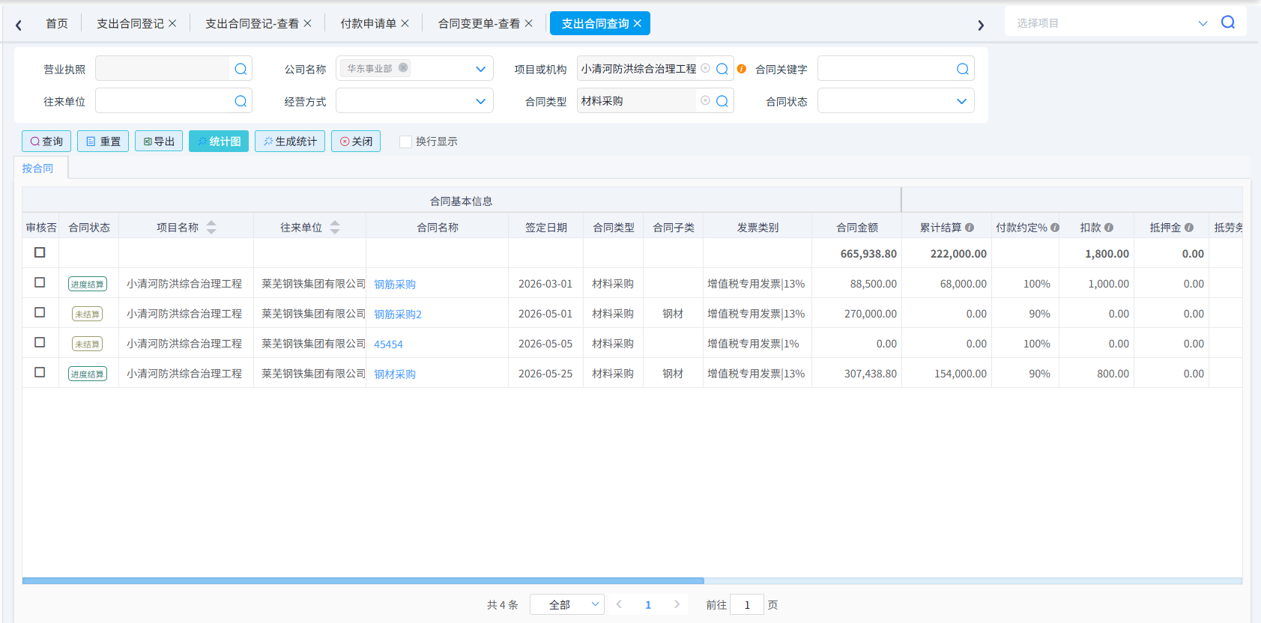The image size is (1261, 623).
Task: Check the select-all box in totals row
Action: [40, 252]
